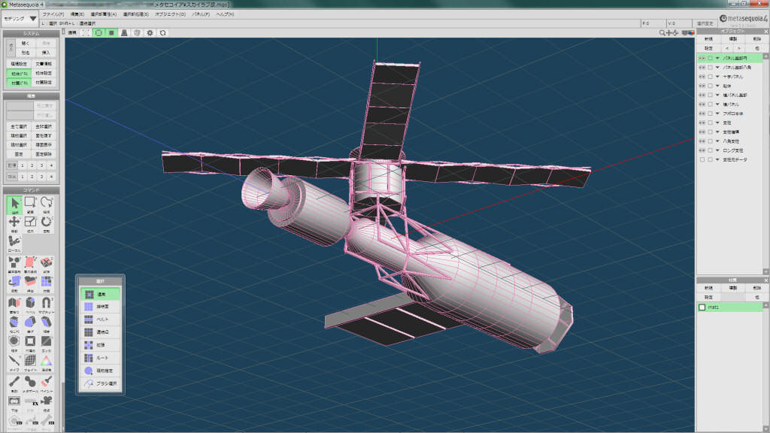
Task: Choose the rectangle range selection tool
Action: (30, 204)
